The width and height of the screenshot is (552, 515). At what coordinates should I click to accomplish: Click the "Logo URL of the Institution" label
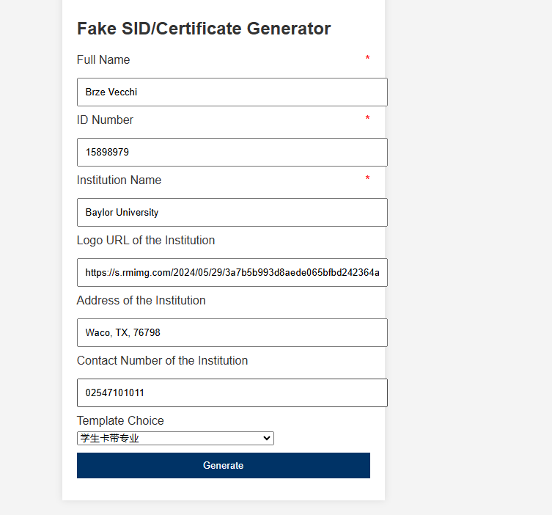[x=146, y=241]
